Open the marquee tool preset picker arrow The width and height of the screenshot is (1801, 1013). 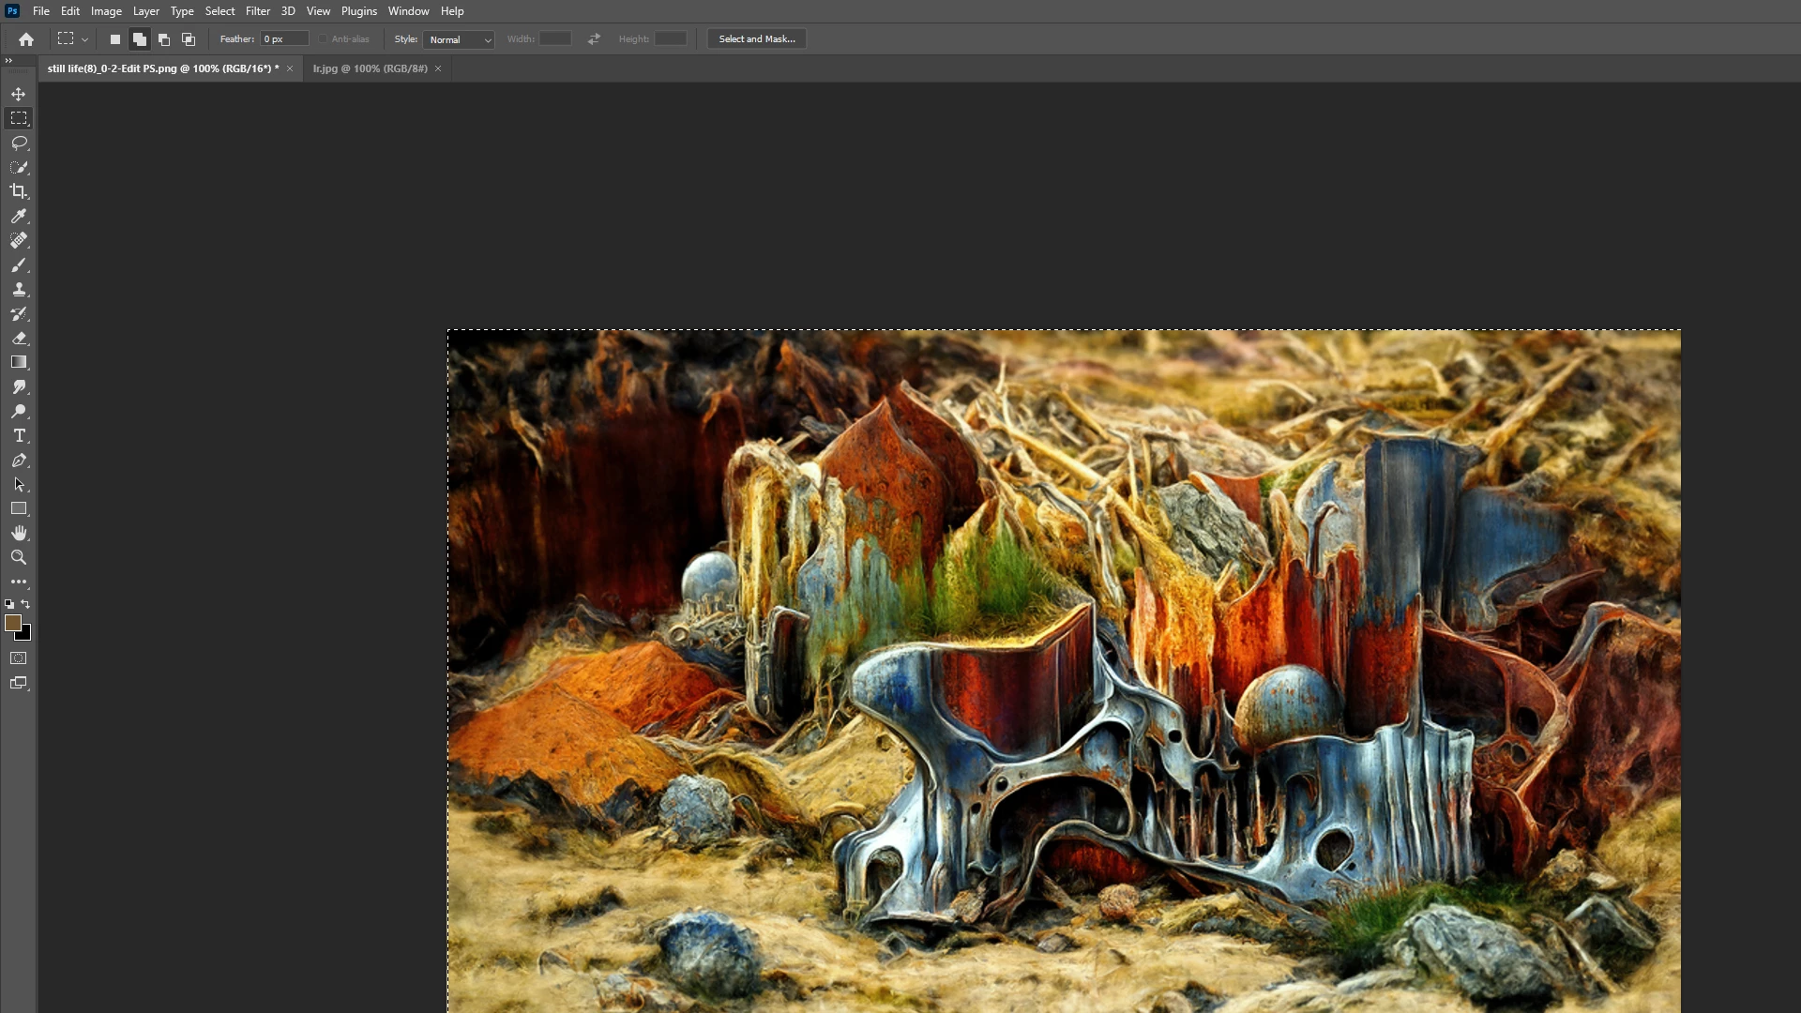(85, 39)
